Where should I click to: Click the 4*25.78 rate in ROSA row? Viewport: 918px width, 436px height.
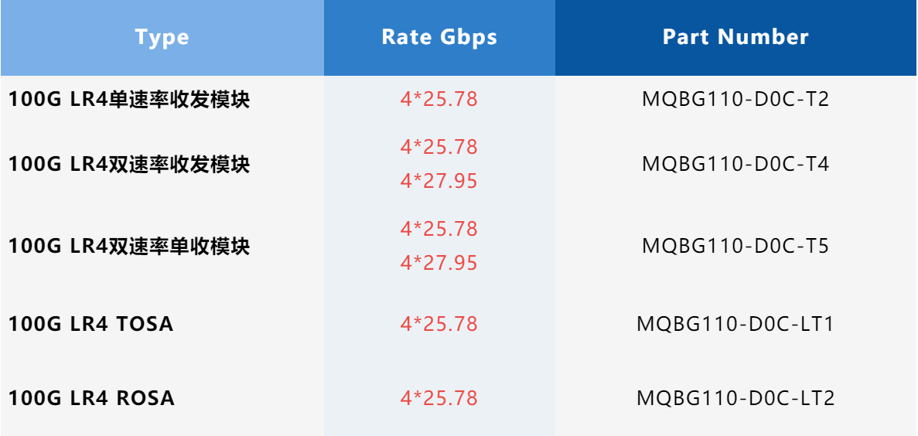(x=439, y=398)
